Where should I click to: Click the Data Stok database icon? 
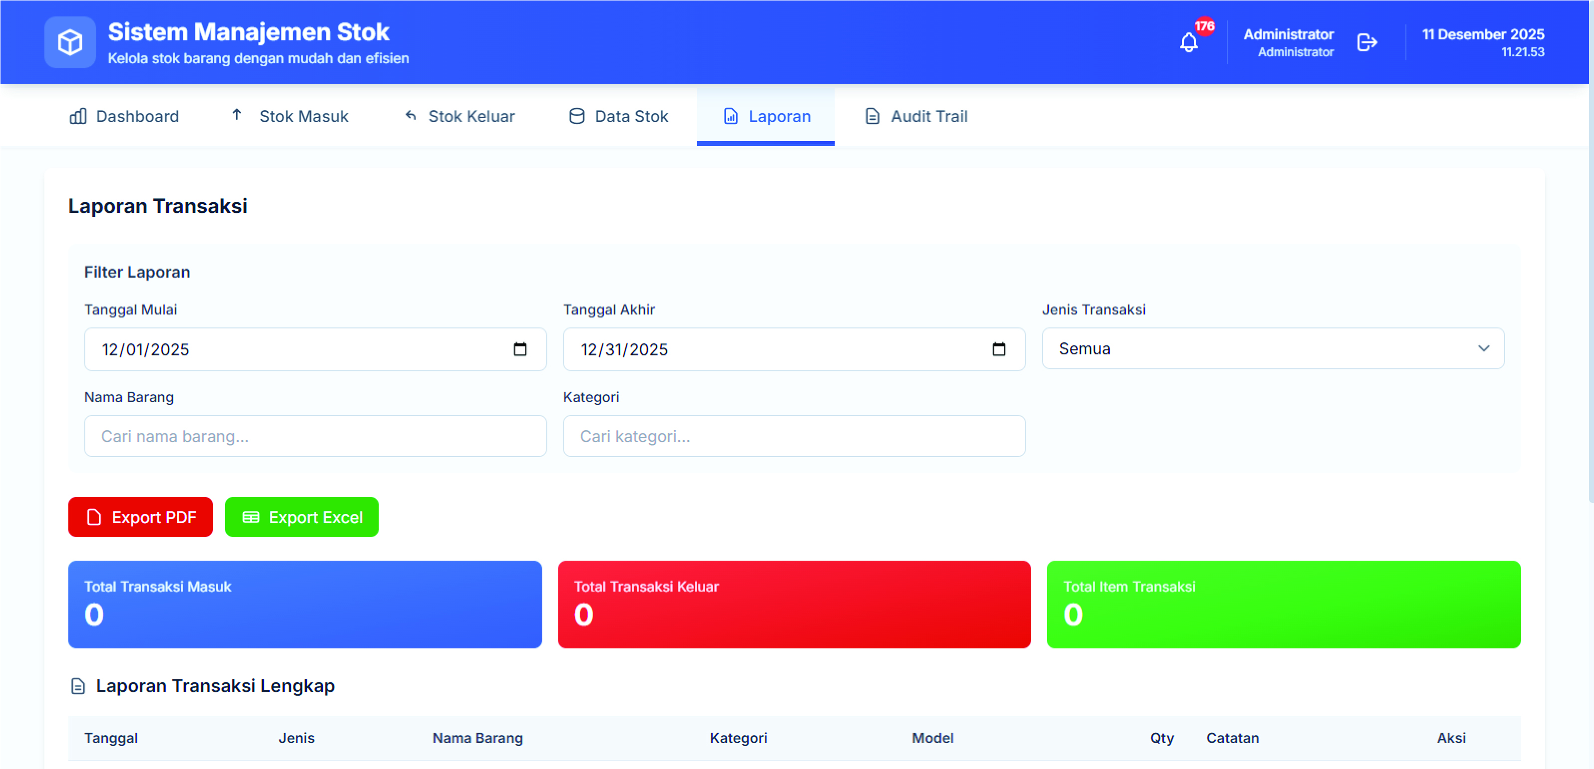(577, 116)
